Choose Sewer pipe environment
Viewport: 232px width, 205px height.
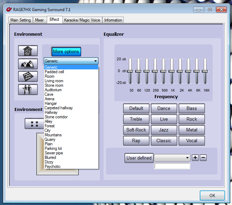(71, 153)
